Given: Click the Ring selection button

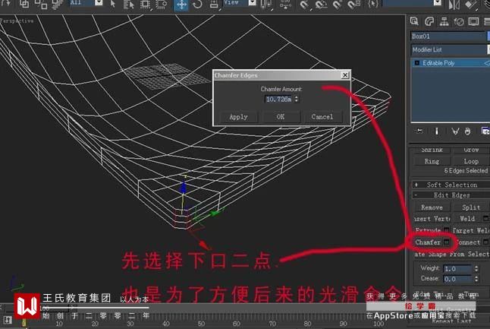Looking at the screenshot, I should click(x=432, y=161).
